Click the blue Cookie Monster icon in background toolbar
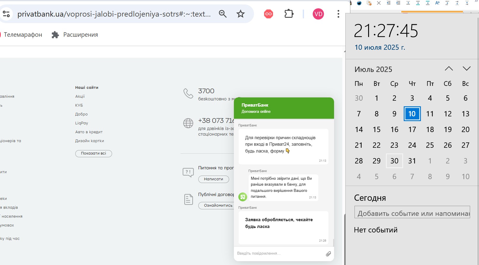Viewport: 479px width, 265px height. pyautogui.click(x=359, y=3)
